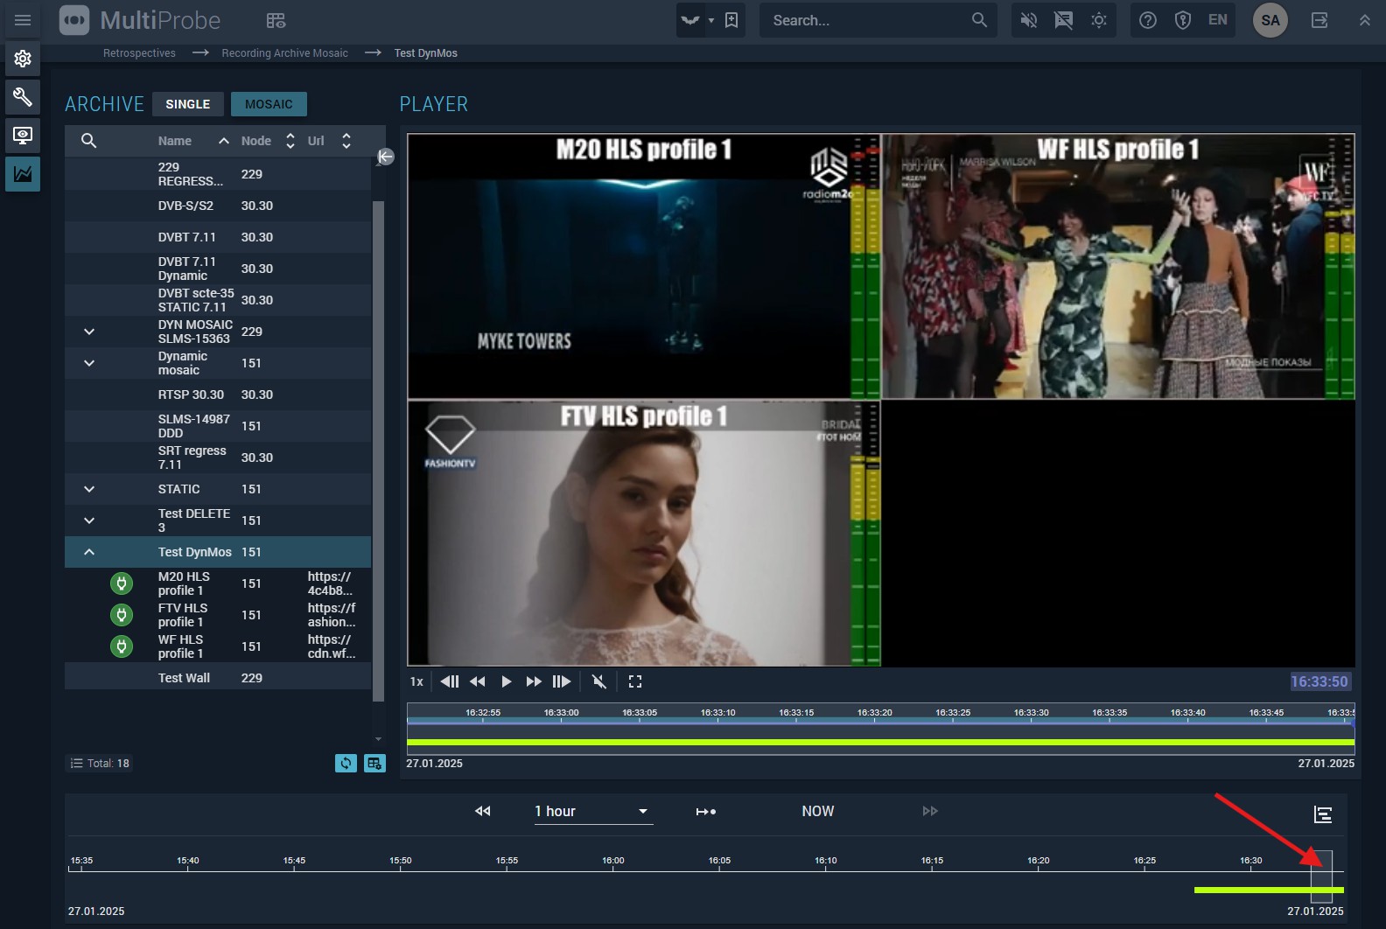Open Recording Archive Mosaic breadcrumb link
Viewport: 1386px width, 929px height.
284,53
